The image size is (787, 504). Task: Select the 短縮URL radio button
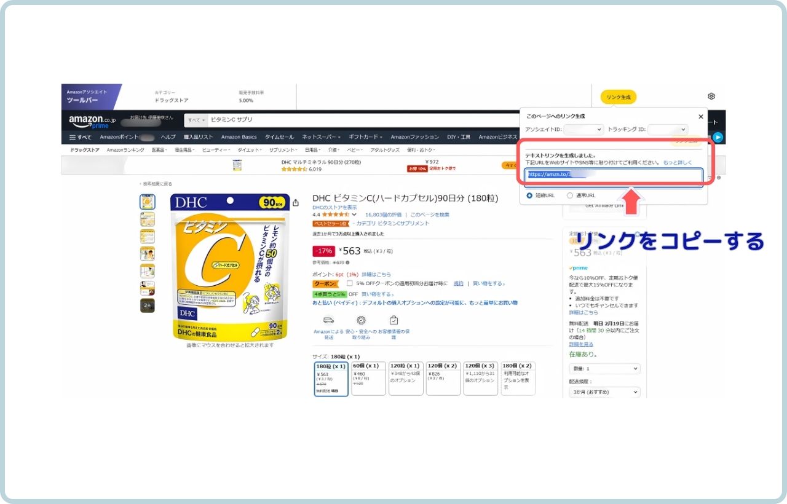pos(529,195)
